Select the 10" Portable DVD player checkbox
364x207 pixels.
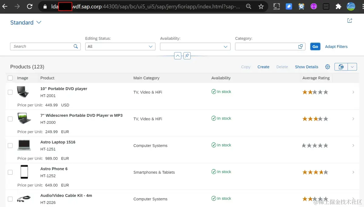point(10,92)
